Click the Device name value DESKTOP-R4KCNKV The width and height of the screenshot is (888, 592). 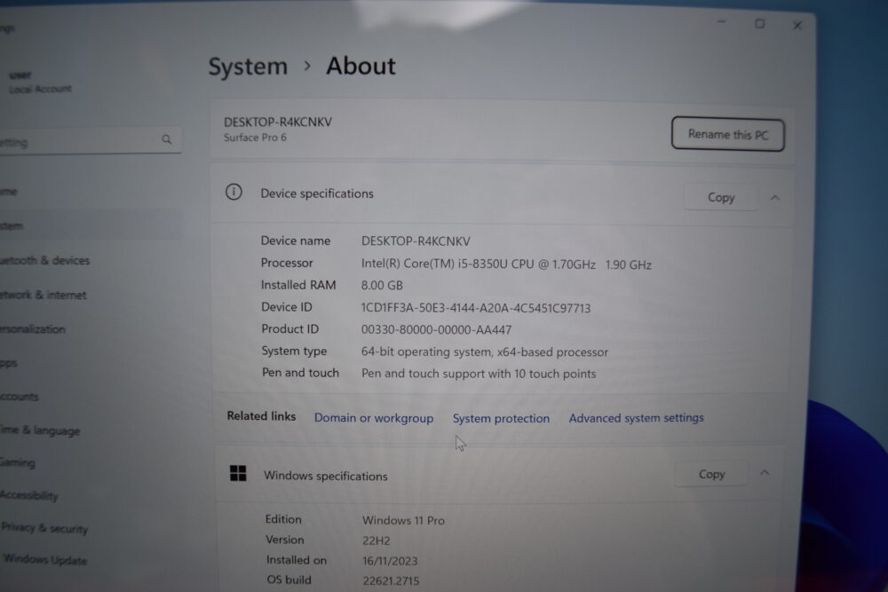pos(416,241)
